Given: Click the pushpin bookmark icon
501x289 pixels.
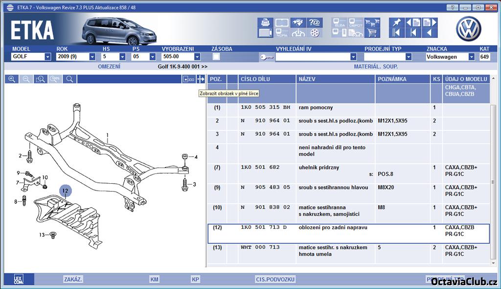Looking at the screenshot, I should click(396, 23).
